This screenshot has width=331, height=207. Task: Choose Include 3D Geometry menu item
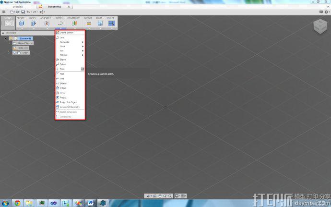70,107
